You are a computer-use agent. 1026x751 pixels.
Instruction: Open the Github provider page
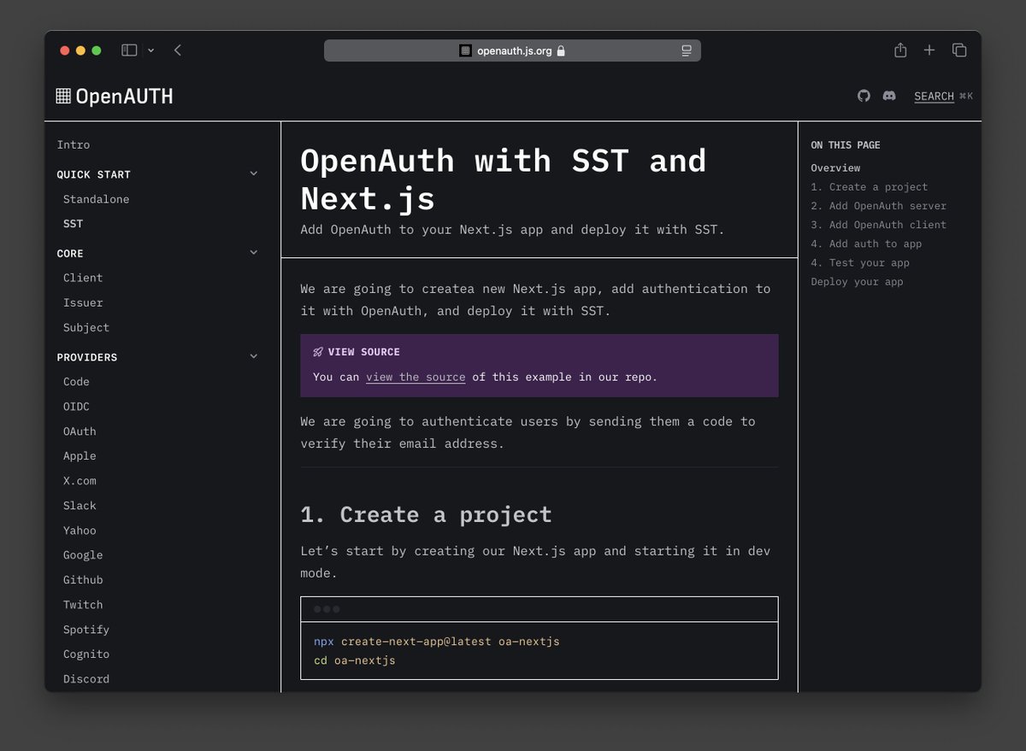[83, 580]
